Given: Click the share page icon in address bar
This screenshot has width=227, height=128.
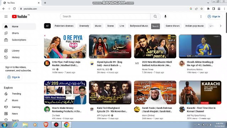Looking at the screenshot, I should (196, 9).
